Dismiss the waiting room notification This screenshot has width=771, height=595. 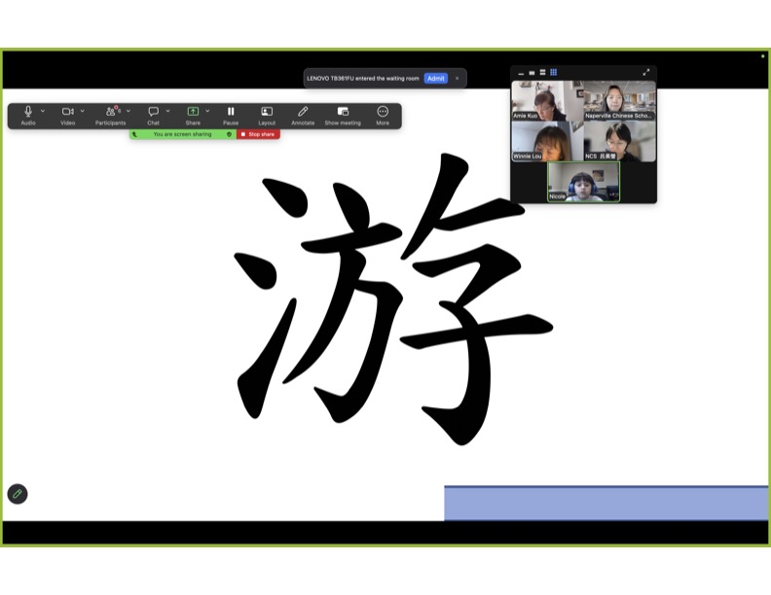coord(457,78)
